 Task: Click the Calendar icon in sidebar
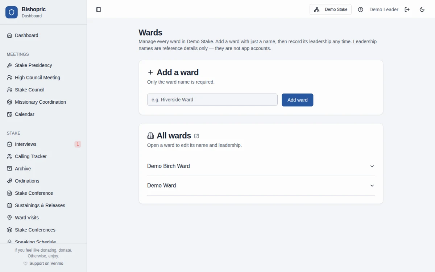point(10,114)
